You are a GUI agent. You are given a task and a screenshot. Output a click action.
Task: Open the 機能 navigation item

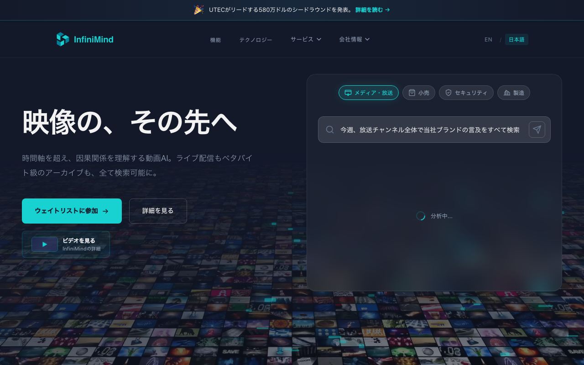(215, 40)
